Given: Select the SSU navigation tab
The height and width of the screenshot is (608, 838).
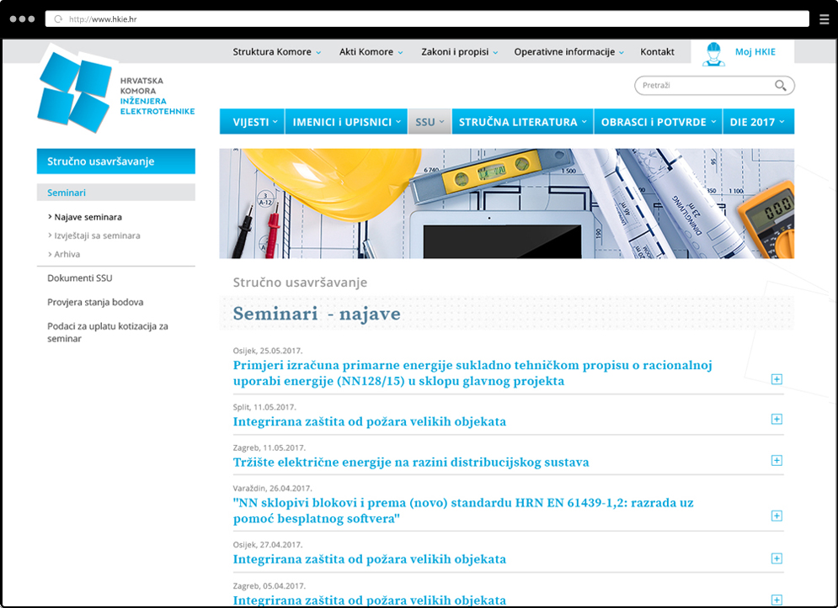Looking at the screenshot, I should (430, 122).
